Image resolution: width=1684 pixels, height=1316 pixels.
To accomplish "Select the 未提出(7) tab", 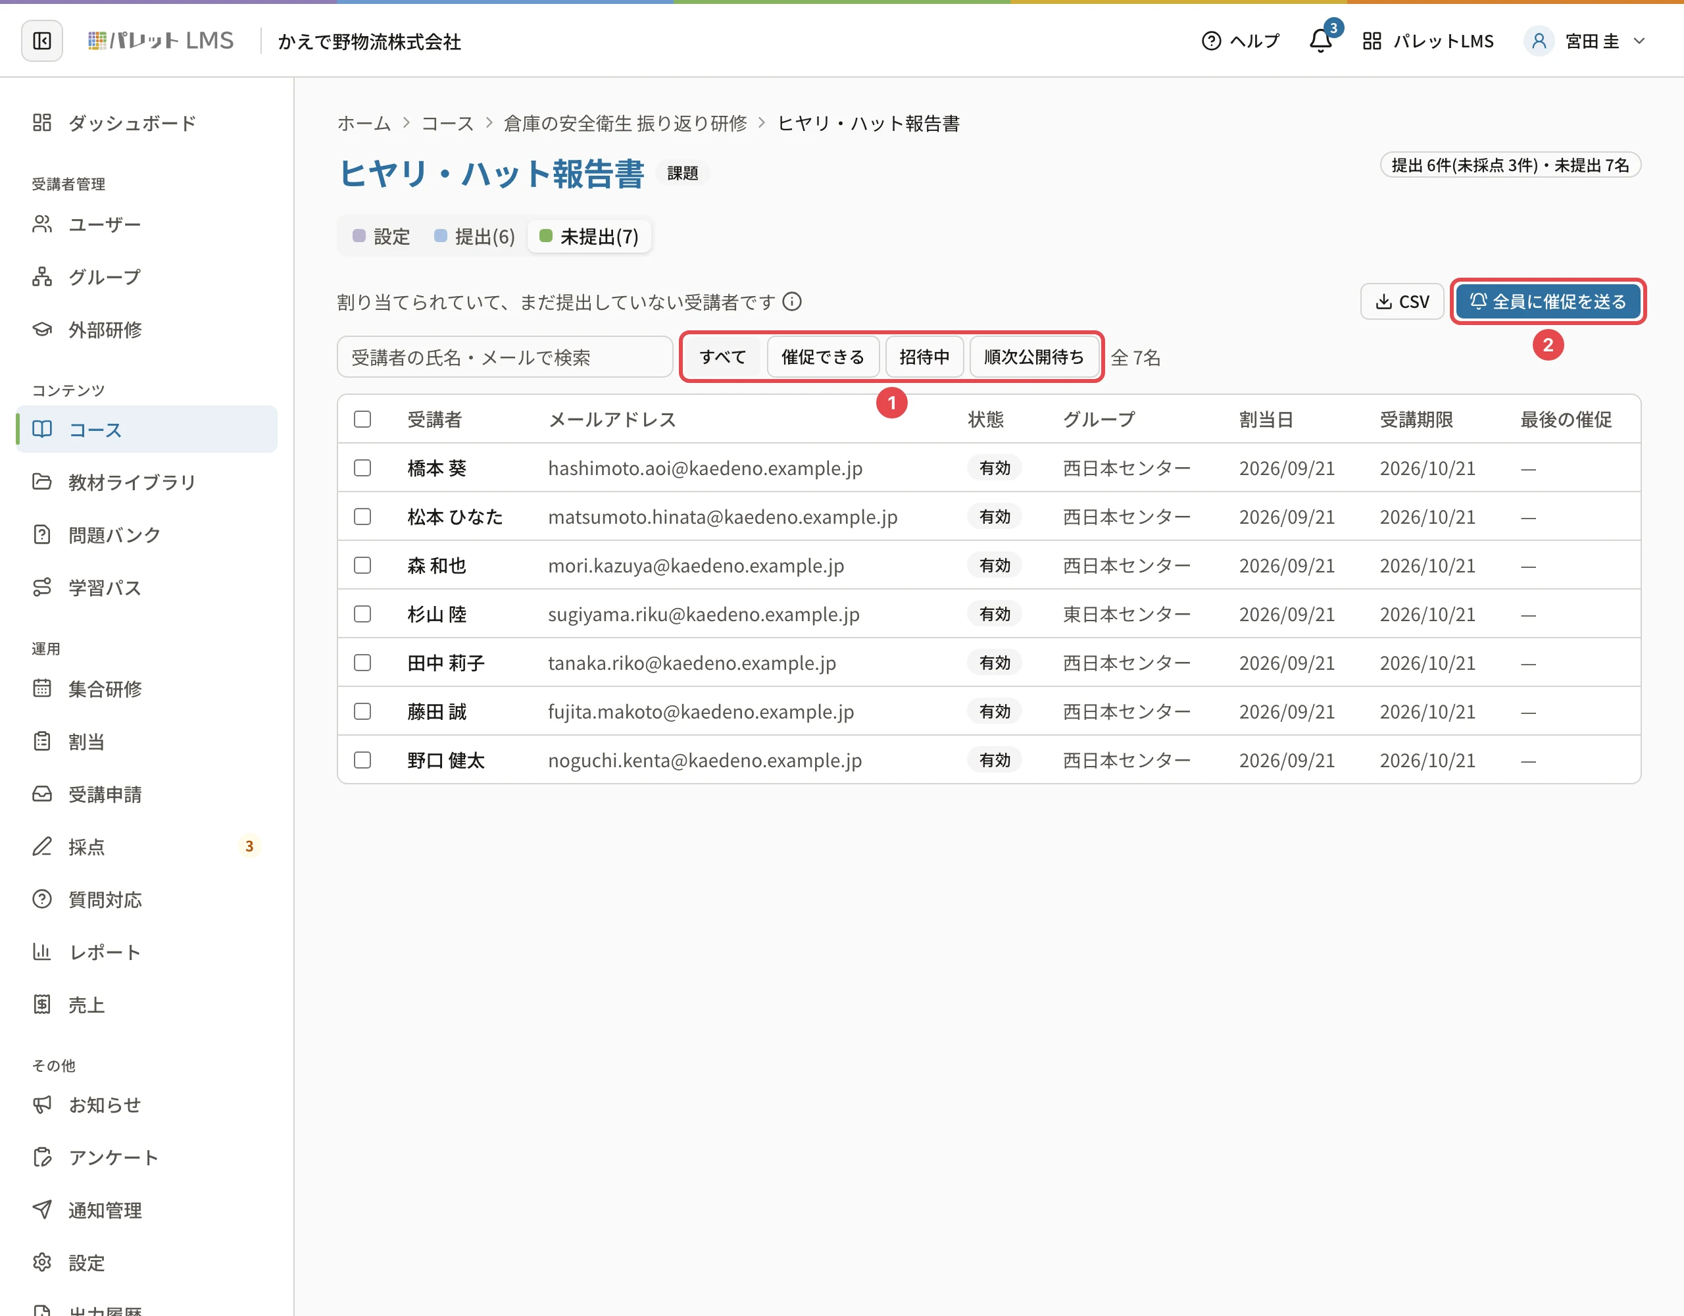I will [589, 237].
